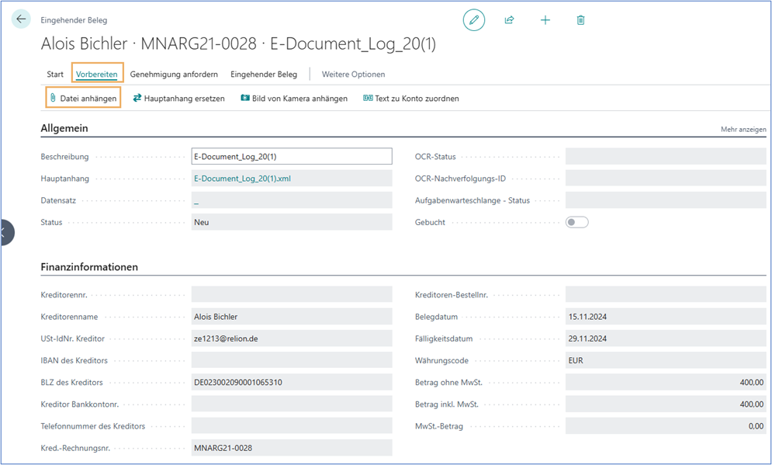
Task: Select Bild von Kamera anhängen
Action: (293, 99)
